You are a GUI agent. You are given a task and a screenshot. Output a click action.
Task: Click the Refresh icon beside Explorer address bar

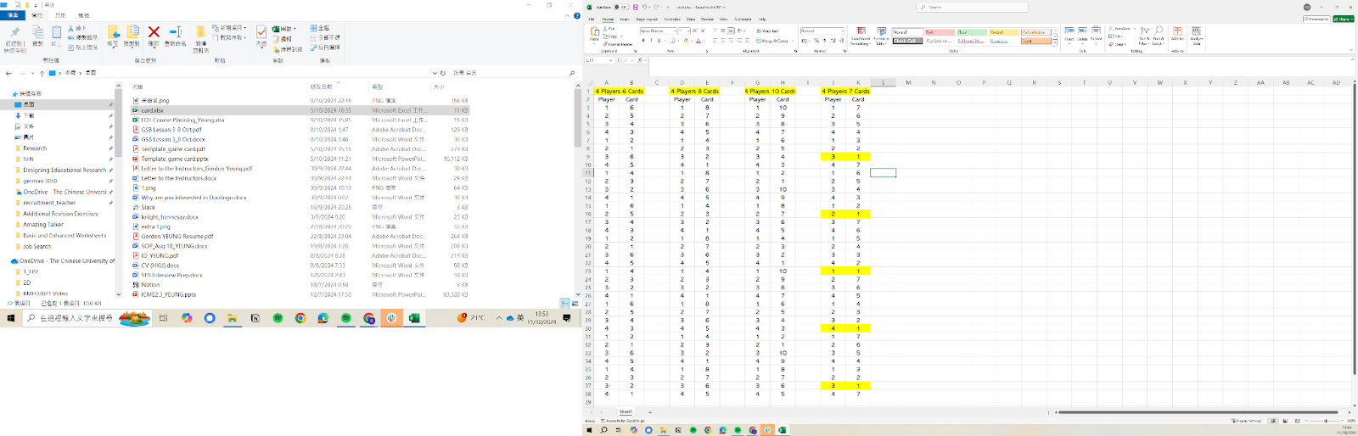[442, 73]
